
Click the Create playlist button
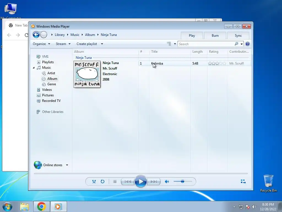pos(87,44)
